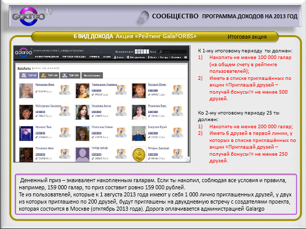Screen dimensions: 306x229
Task: Open the rank 8 user's profile photo
Action: coord(82,133)
